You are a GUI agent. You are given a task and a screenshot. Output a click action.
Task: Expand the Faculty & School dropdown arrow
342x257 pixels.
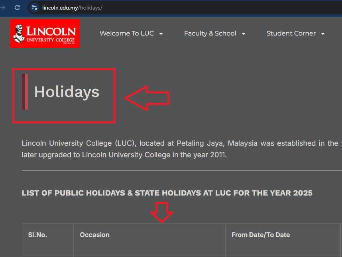pyautogui.click(x=244, y=34)
